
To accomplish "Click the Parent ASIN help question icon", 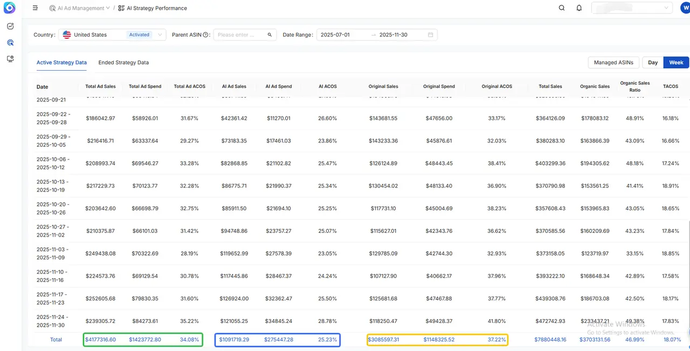I will pyautogui.click(x=205, y=35).
